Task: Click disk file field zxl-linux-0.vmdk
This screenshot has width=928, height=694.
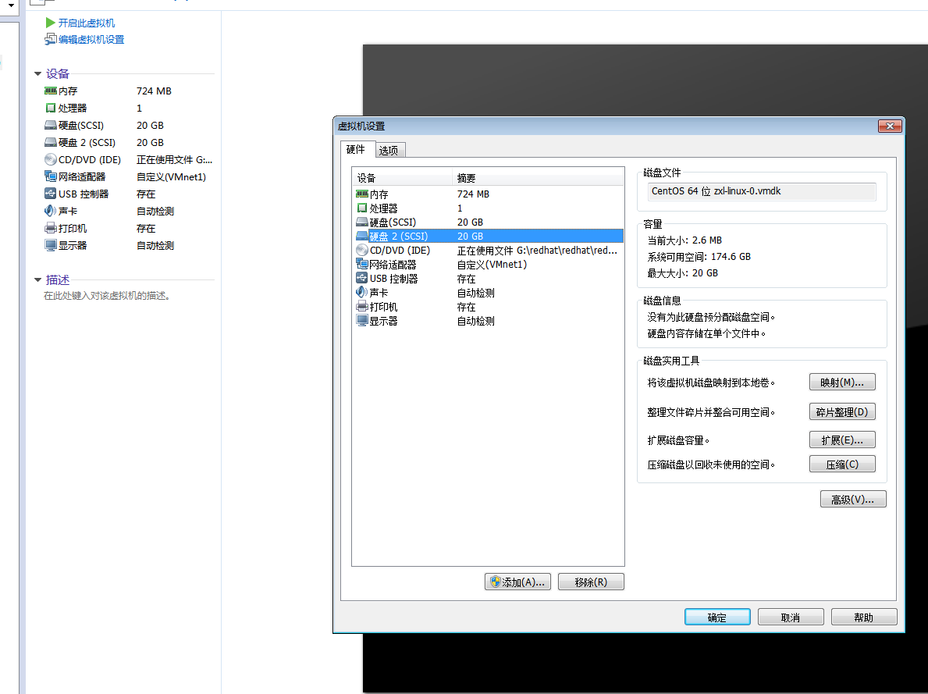Action: (762, 191)
